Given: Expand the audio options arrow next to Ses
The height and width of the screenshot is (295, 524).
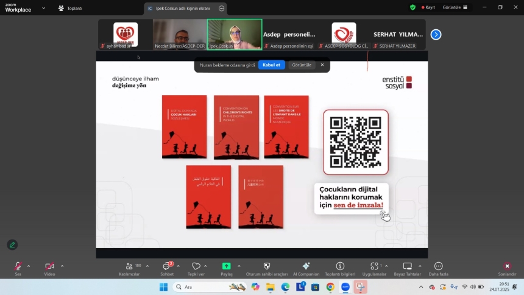Looking at the screenshot, I should click(x=29, y=266).
